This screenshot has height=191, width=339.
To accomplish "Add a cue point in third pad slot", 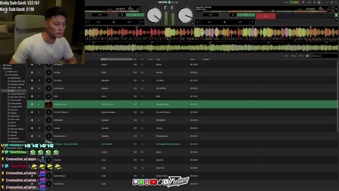I will tap(305, 16).
